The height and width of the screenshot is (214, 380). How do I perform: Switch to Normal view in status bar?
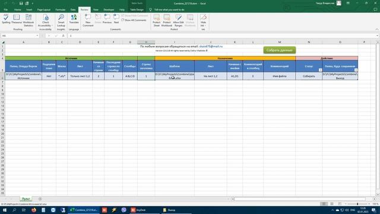pyautogui.click(x=324, y=204)
